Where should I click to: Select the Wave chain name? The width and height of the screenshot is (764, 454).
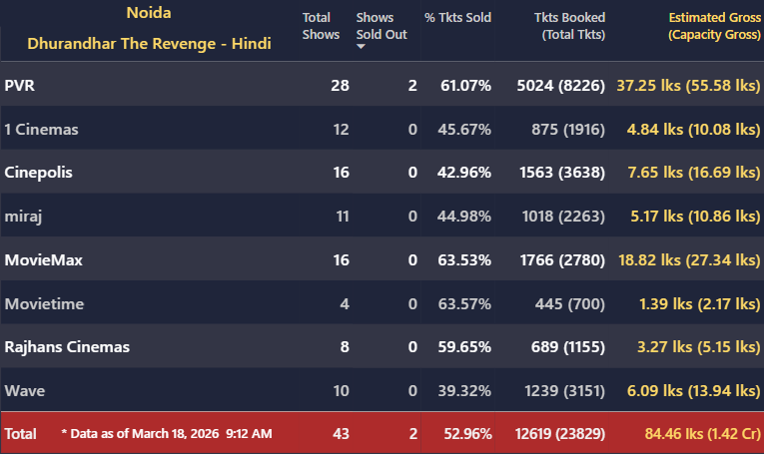point(25,391)
